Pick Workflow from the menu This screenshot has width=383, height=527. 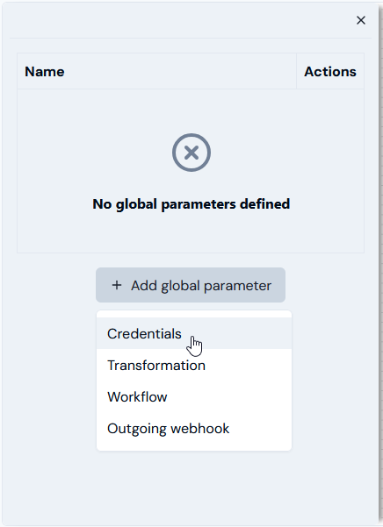click(194, 396)
